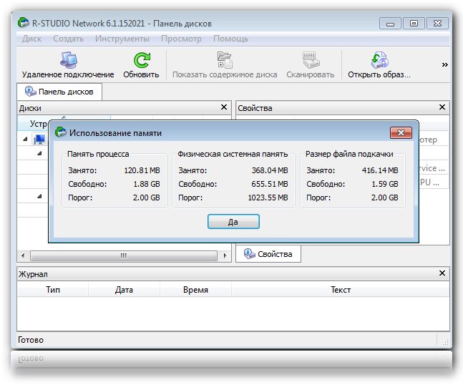463x385 pixels.
Task: Click the Сканировать toolbar icon
Action: (310, 60)
